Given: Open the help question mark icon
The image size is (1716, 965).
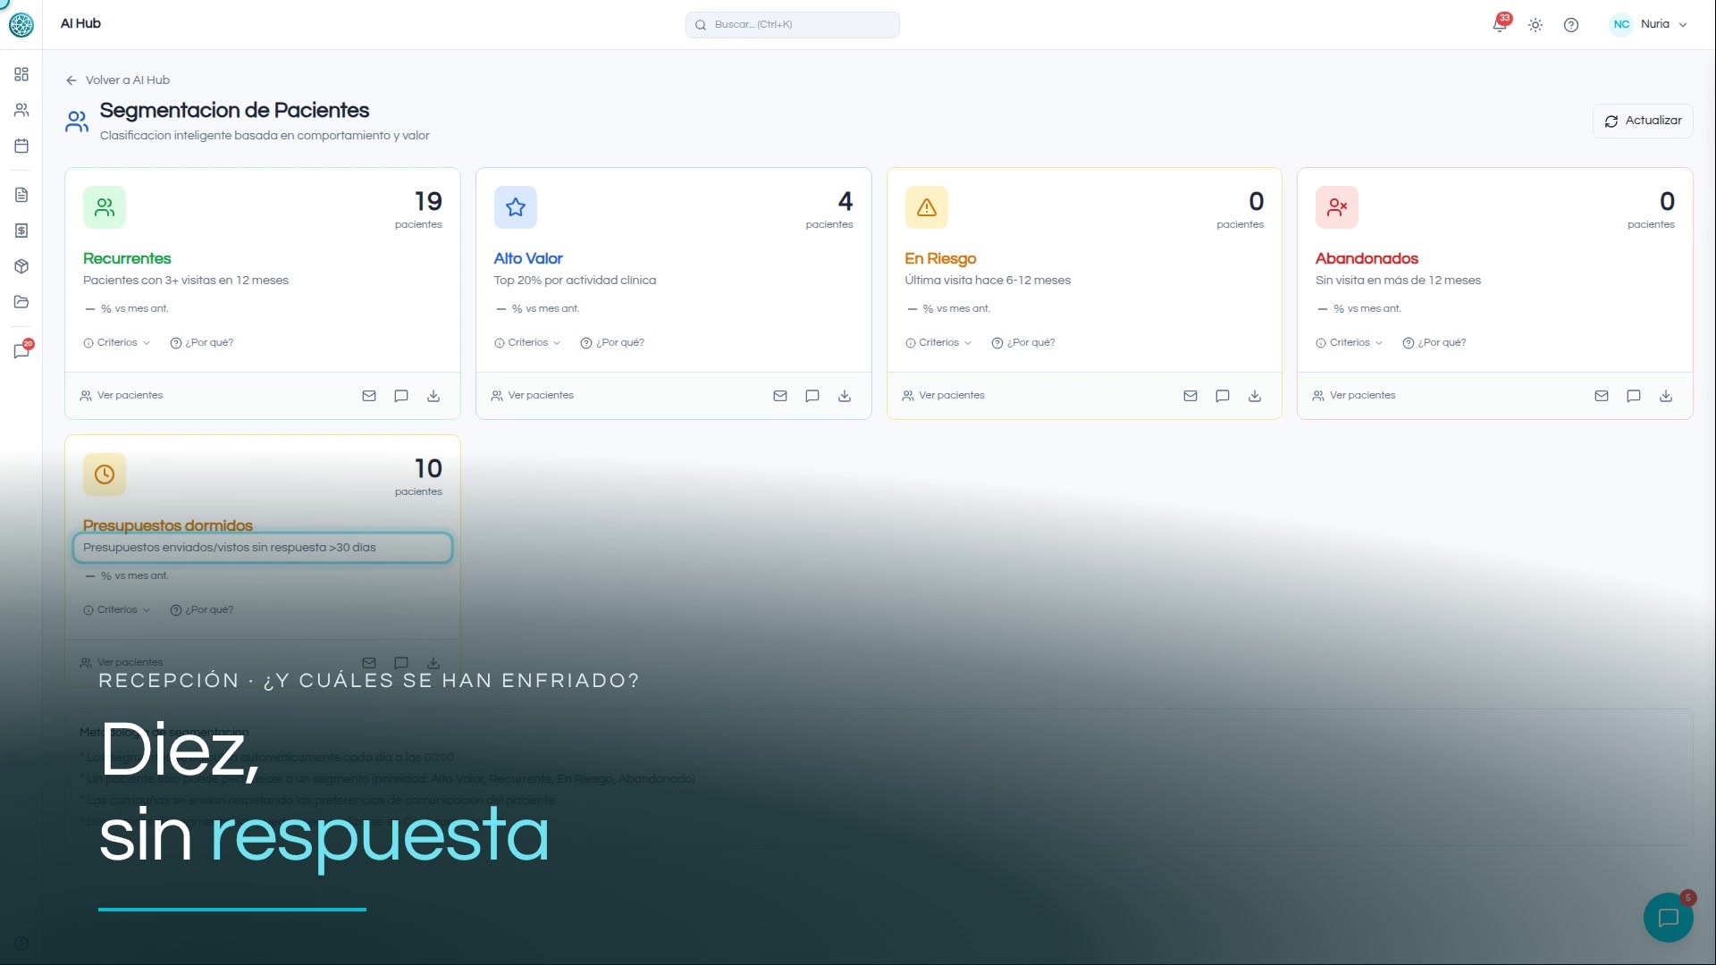Looking at the screenshot, I should pos(1571,25).
